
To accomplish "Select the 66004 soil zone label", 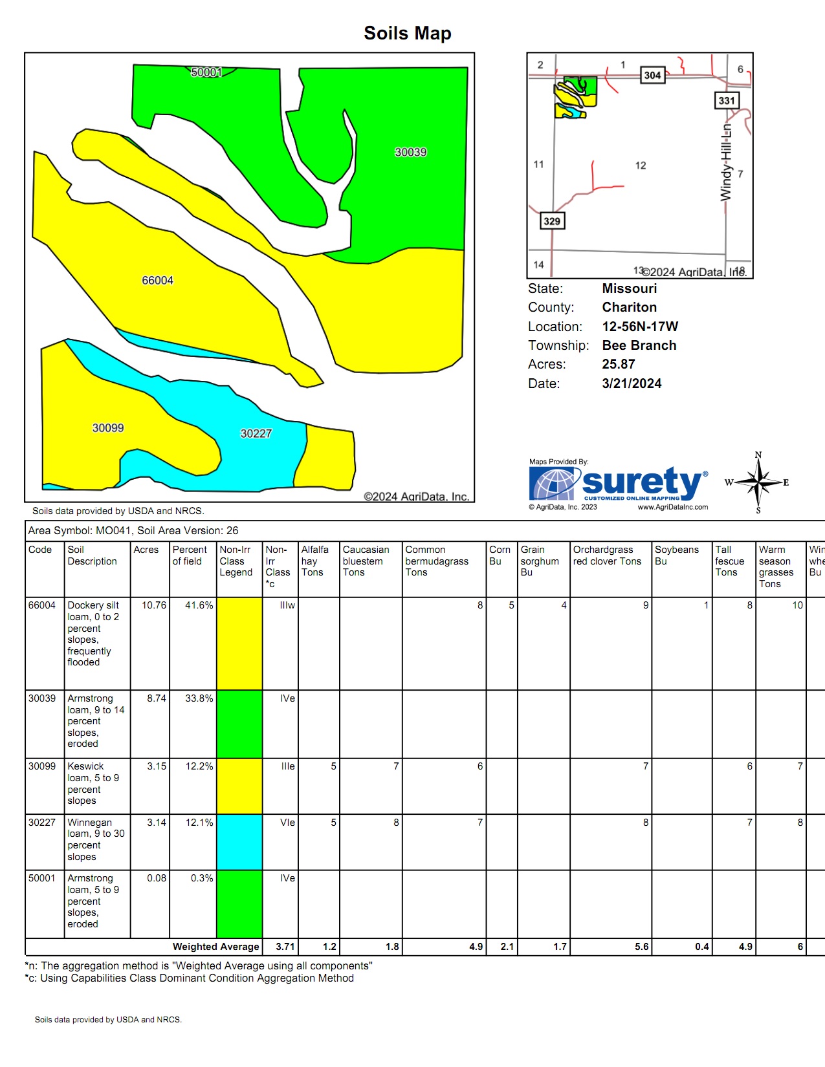I will pyautogui.click(x=157, y=281).
